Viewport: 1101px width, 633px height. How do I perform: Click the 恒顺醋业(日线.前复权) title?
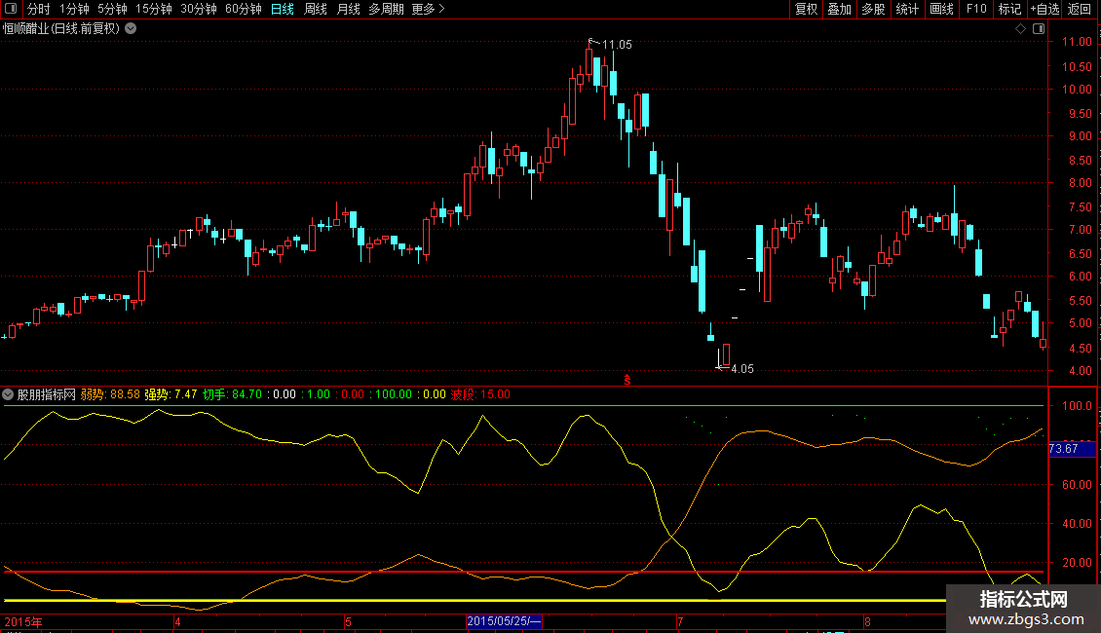[61, 29]
